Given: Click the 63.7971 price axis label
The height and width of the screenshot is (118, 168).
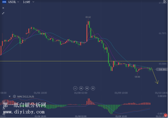Looking at the screenshot, I should pos(163,34).
